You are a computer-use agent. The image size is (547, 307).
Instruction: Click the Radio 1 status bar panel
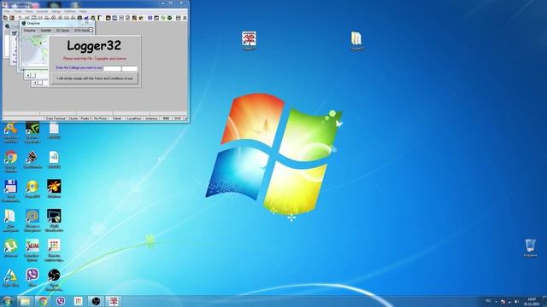[x=85, y=119]
